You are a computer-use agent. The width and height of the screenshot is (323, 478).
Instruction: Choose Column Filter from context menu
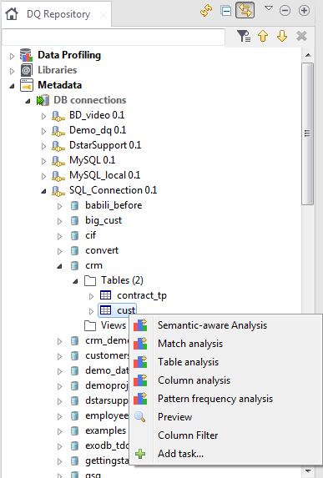225,435
